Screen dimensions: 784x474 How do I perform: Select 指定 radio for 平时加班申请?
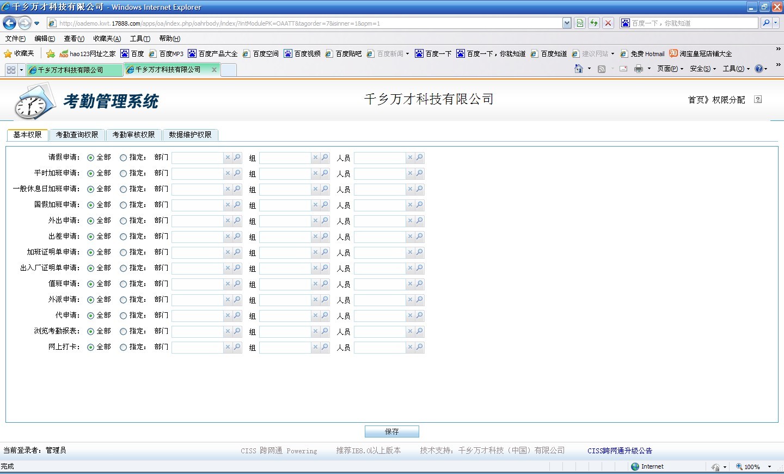pos(124,173)
